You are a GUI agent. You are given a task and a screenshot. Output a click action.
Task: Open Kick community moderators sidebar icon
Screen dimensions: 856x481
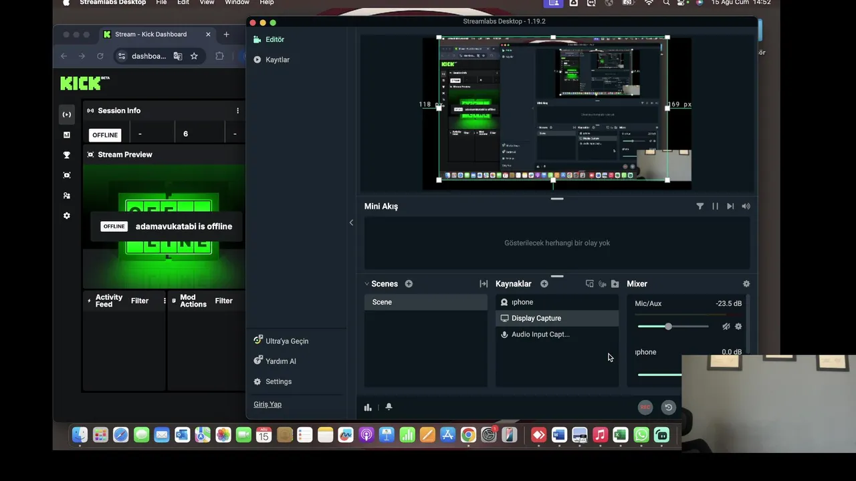[66, 196]
